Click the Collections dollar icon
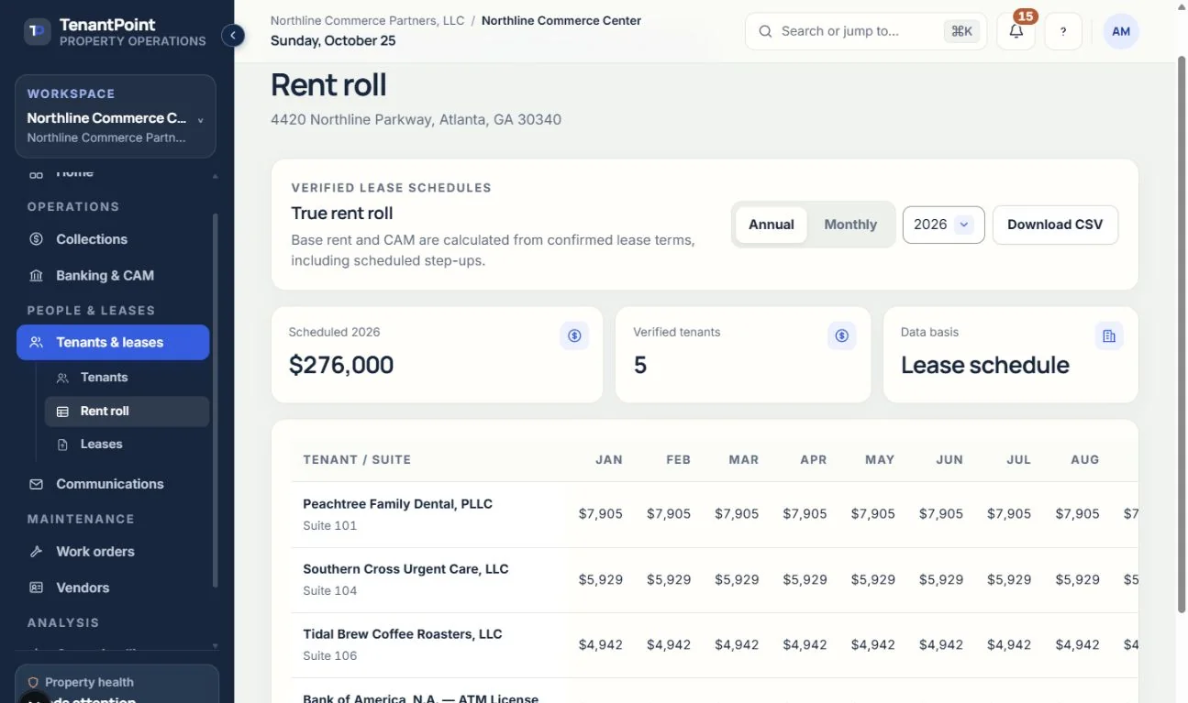The width and height of the screenshot is (1188, 703). [x=37, y=239]
